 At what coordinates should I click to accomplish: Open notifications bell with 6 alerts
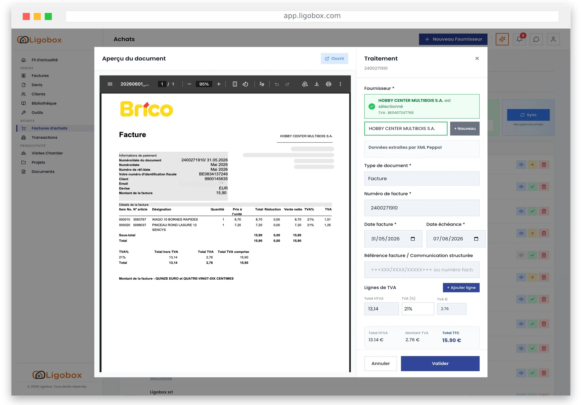(x=519, y=39)
